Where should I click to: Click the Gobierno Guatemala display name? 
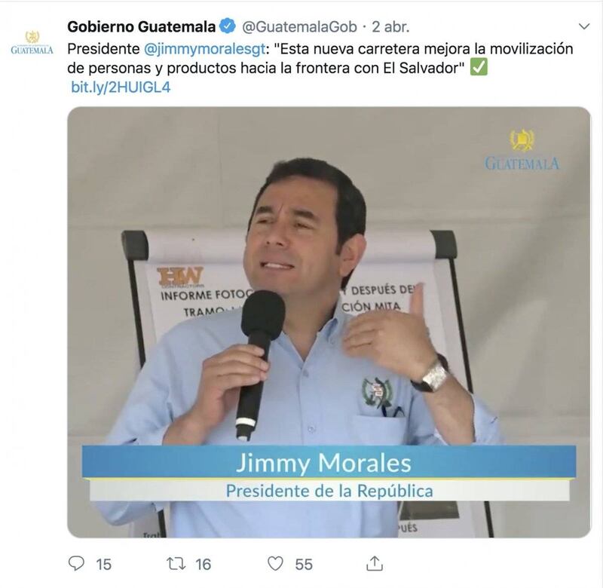click(141, 26)
